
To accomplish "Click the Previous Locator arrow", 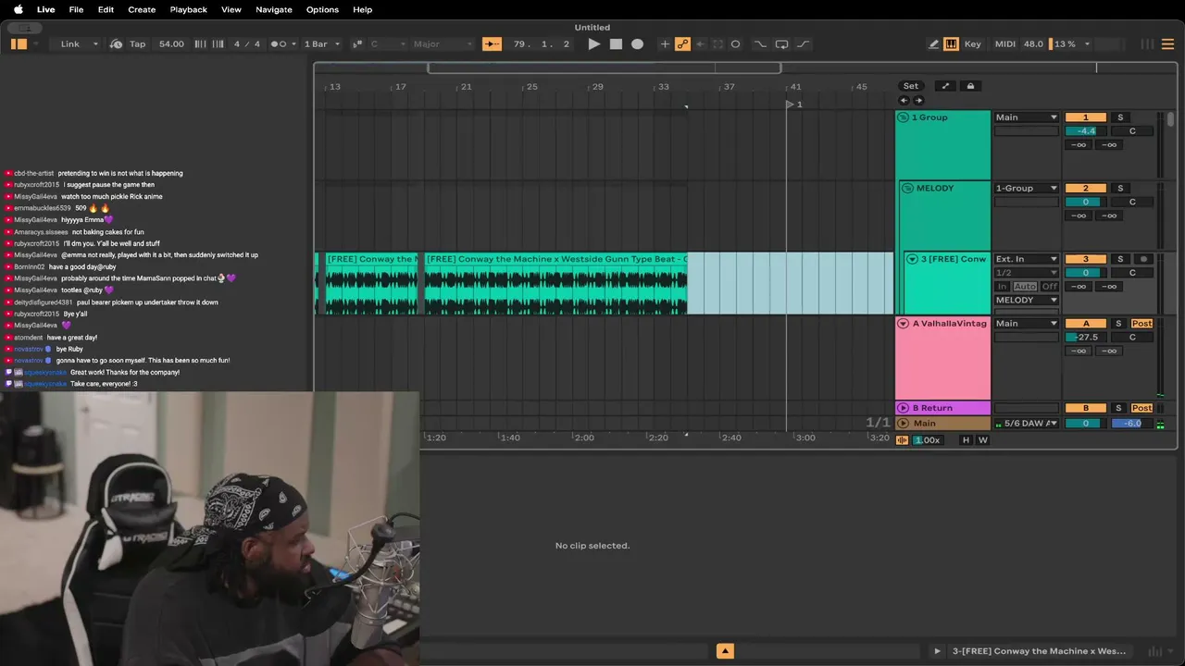I will point(904,100).
